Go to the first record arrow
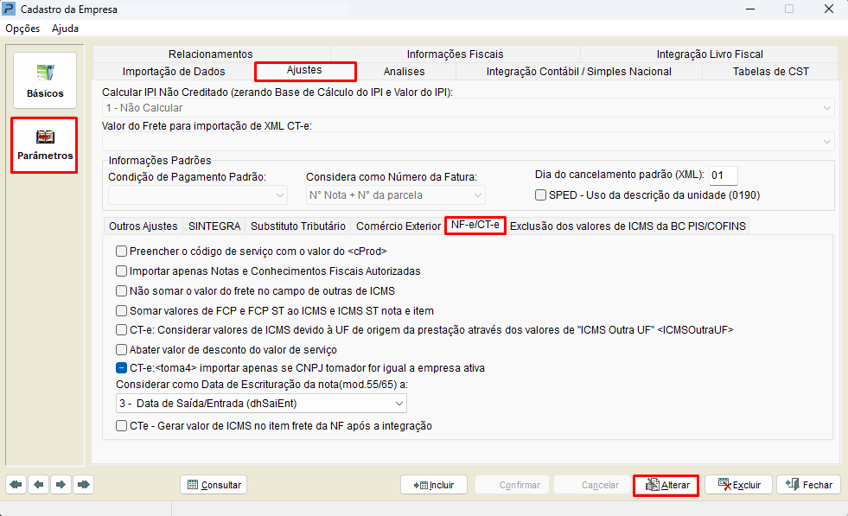Image resolution: width=848 pixels, height=516 pixels. pos(16,485)
